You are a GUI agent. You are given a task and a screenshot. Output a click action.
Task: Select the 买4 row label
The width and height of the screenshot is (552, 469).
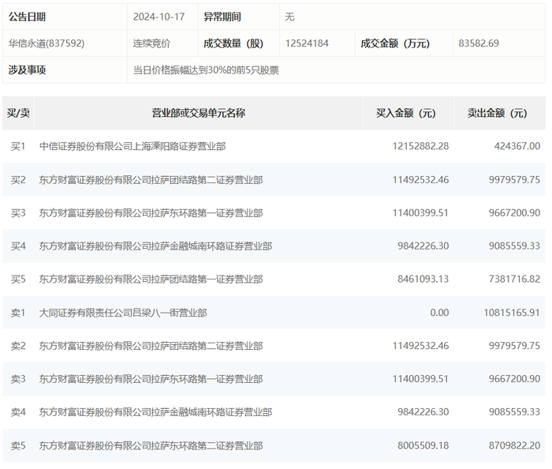click(18, 246)
